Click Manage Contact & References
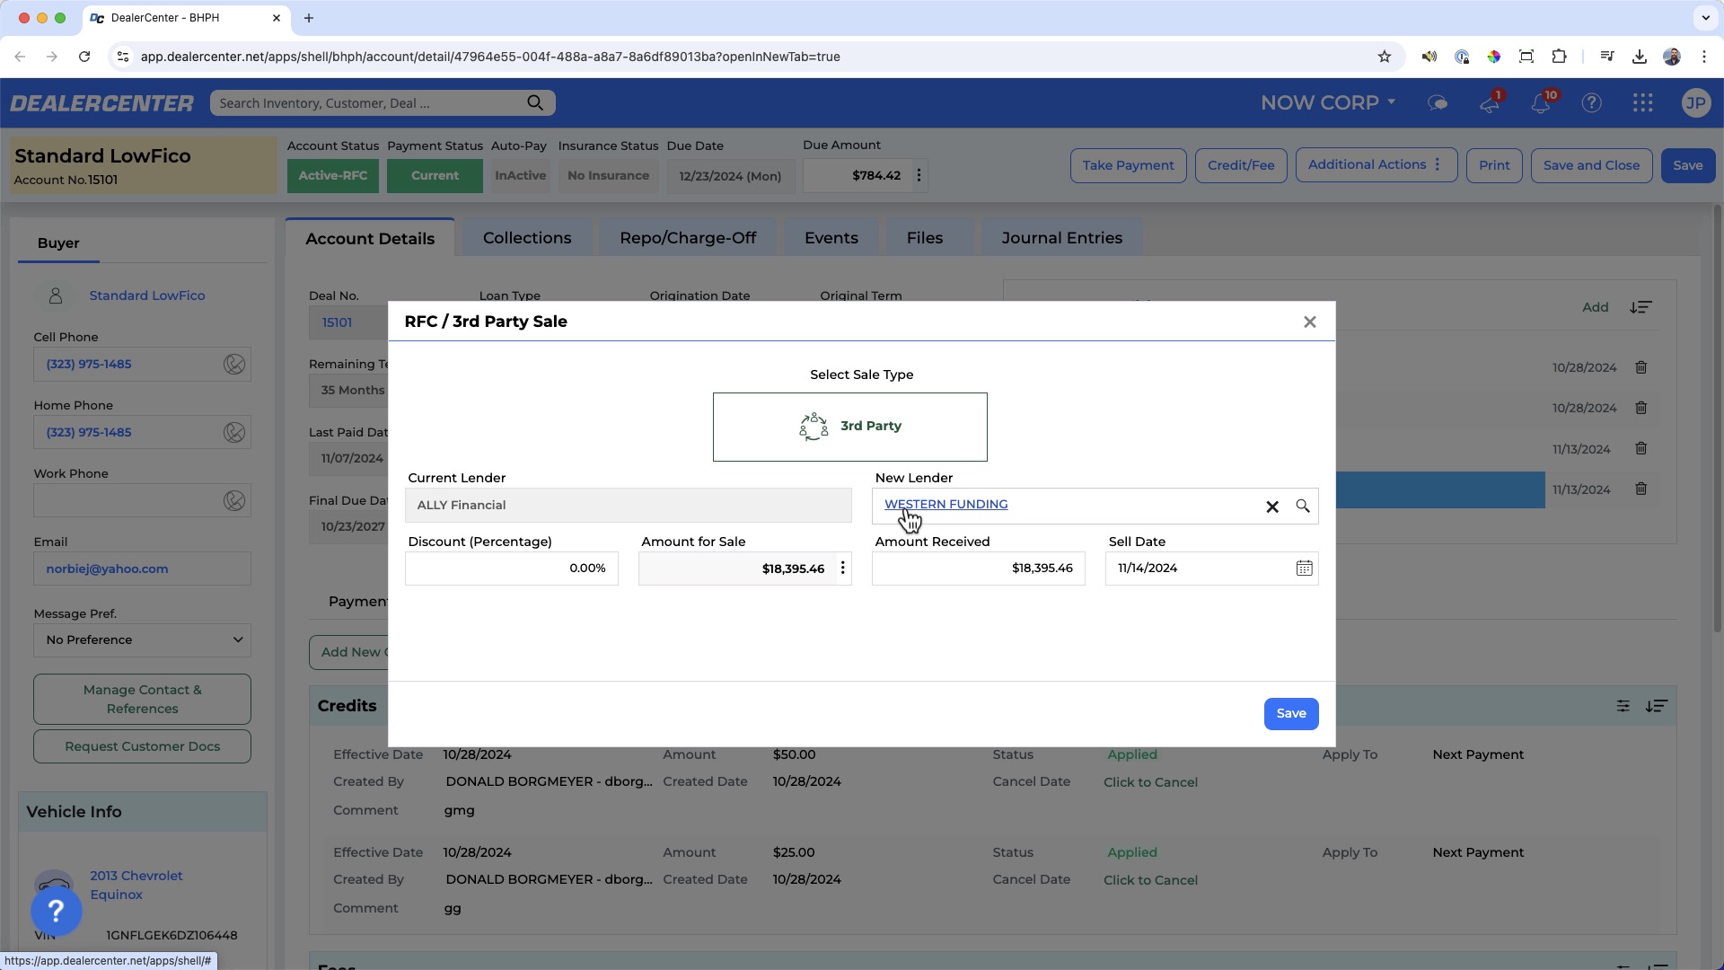Viewport: 1724px width, 970px height. click(142, 700)
